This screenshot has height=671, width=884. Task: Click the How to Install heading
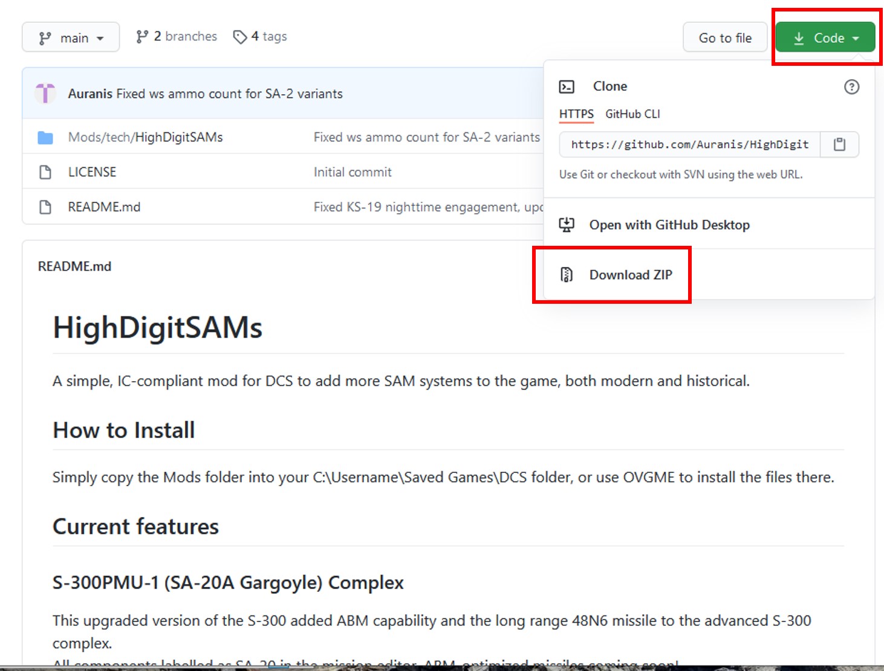click(123, 430)
